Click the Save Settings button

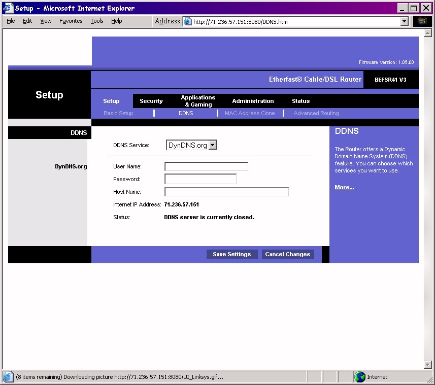pos(232,254)
